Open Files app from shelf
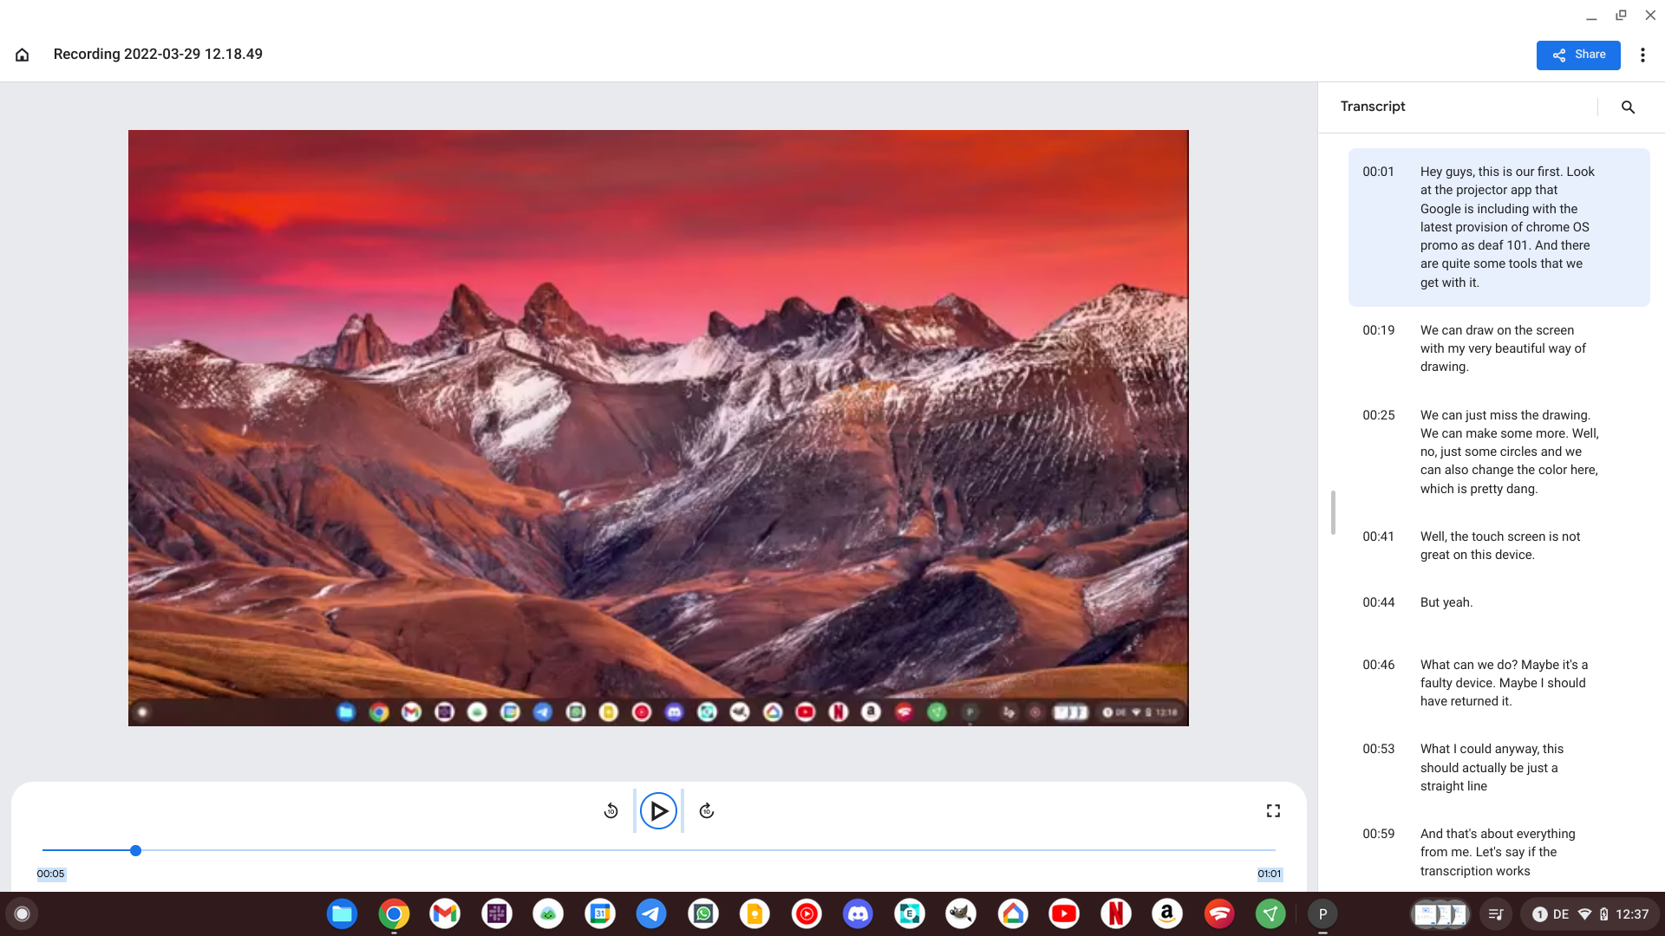Viewport: 1665px width, 936px height. coord(342,913)
